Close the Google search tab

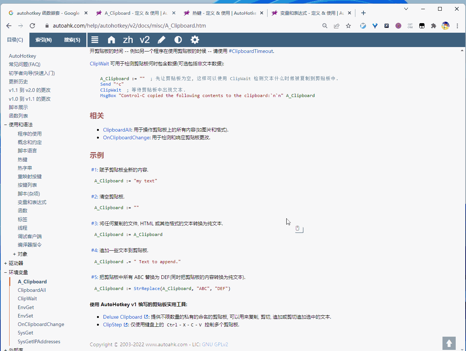coord(86,13)
